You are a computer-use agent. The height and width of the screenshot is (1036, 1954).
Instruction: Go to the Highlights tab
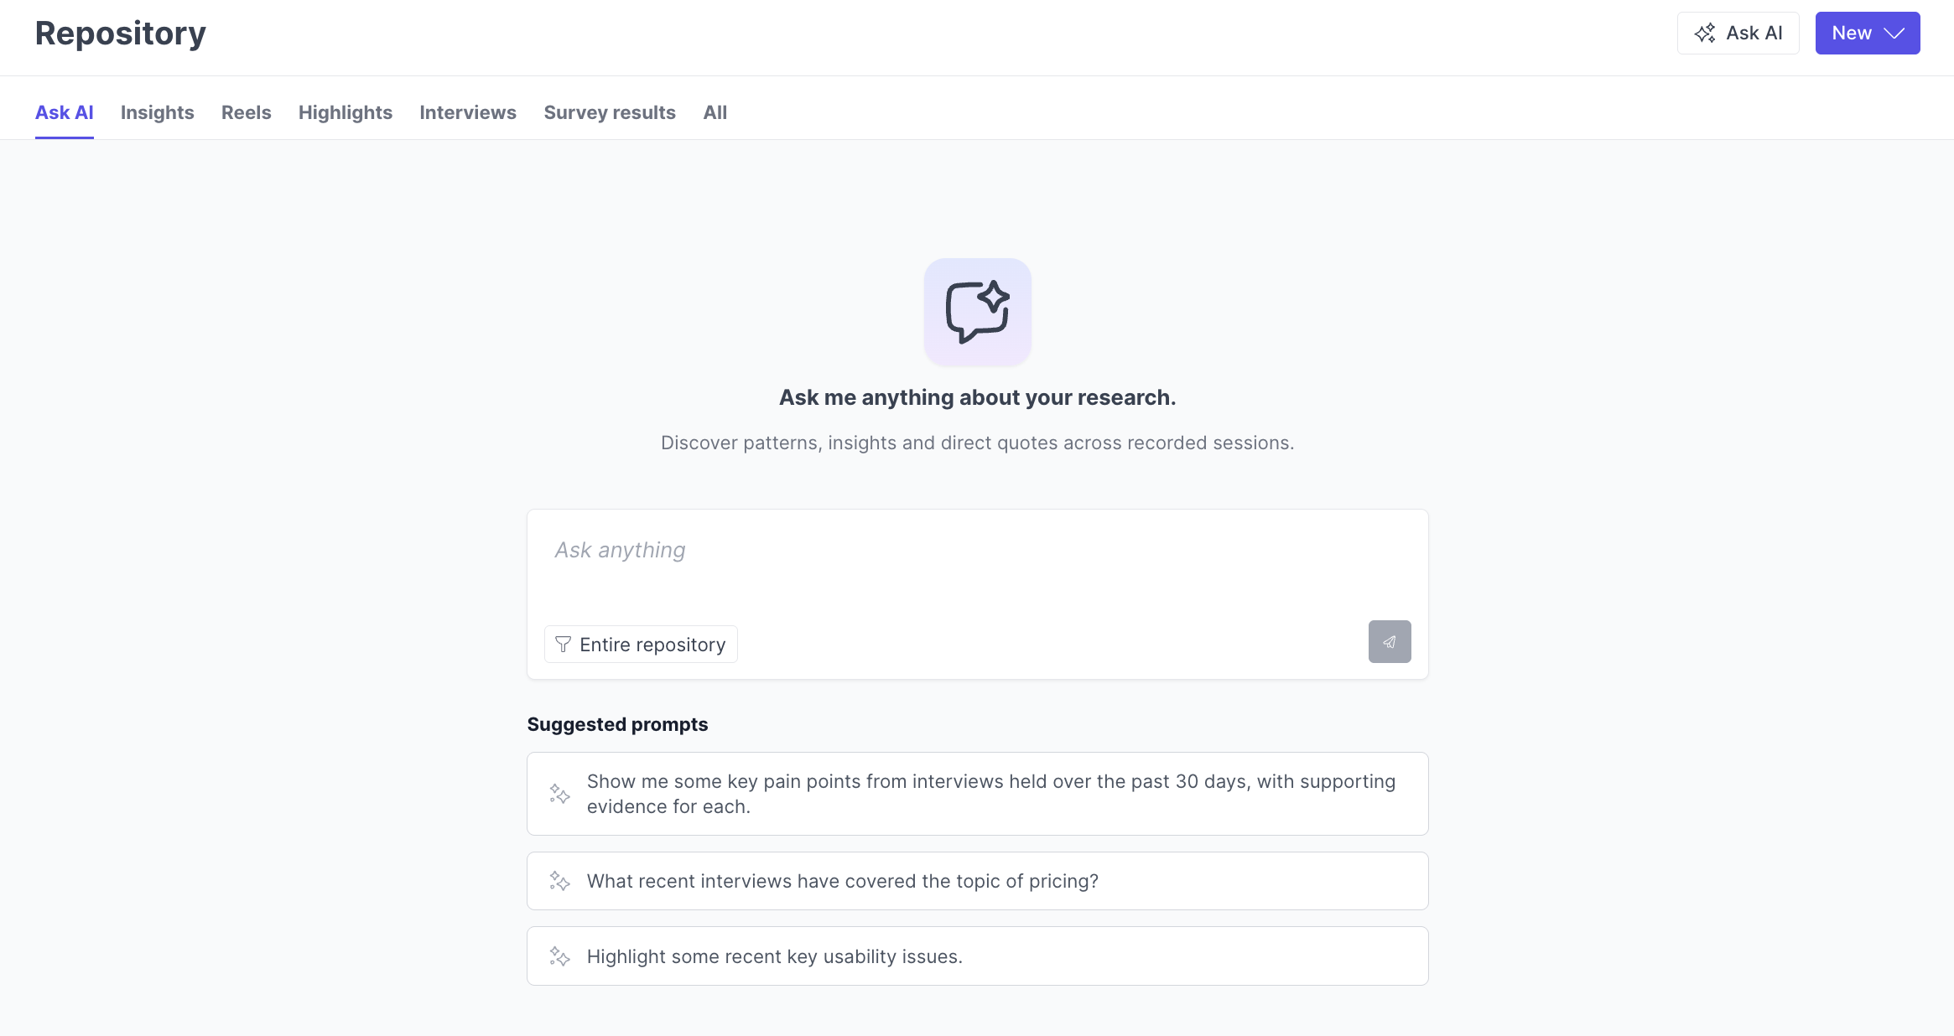pos(345,112)
